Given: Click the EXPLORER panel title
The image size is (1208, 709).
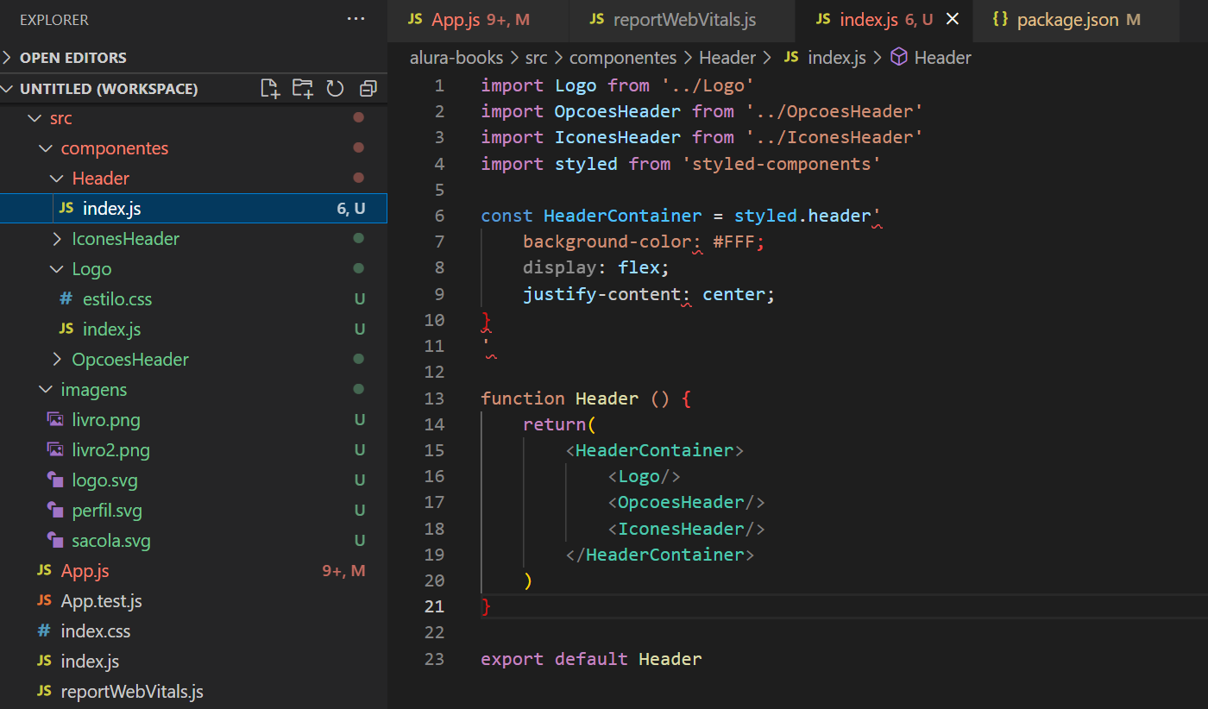Looking at the screenshot, I should [x=54, y=19].
